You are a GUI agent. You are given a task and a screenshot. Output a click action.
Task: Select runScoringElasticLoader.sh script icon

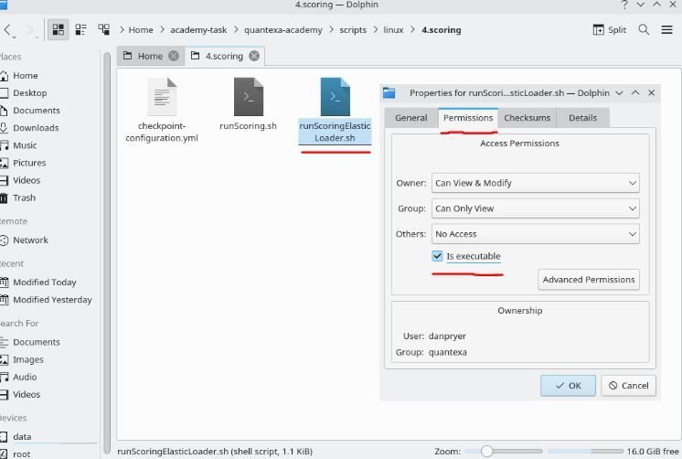(335, 97)
